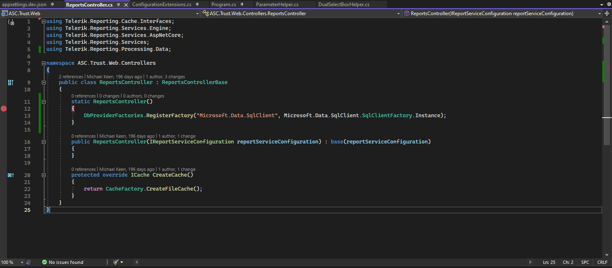
Task: Collapse the namespace ASC.Trust.Web.Controllers block
Action: [44, 64]
